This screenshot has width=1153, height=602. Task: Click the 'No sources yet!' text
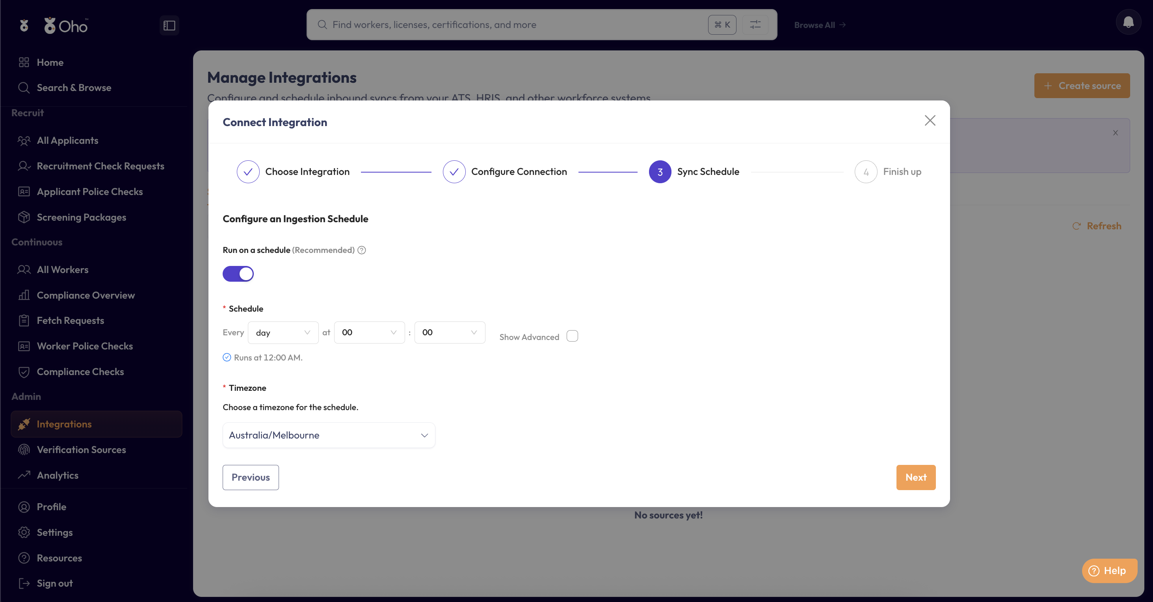point(668,515)
